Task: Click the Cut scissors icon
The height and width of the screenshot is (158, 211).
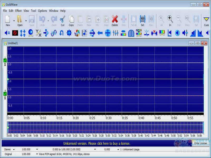Action: pyautogui.click(x=63, y=21)
